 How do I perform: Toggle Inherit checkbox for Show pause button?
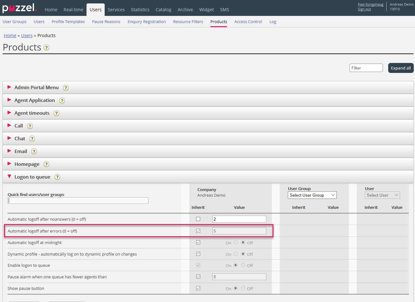198,288
